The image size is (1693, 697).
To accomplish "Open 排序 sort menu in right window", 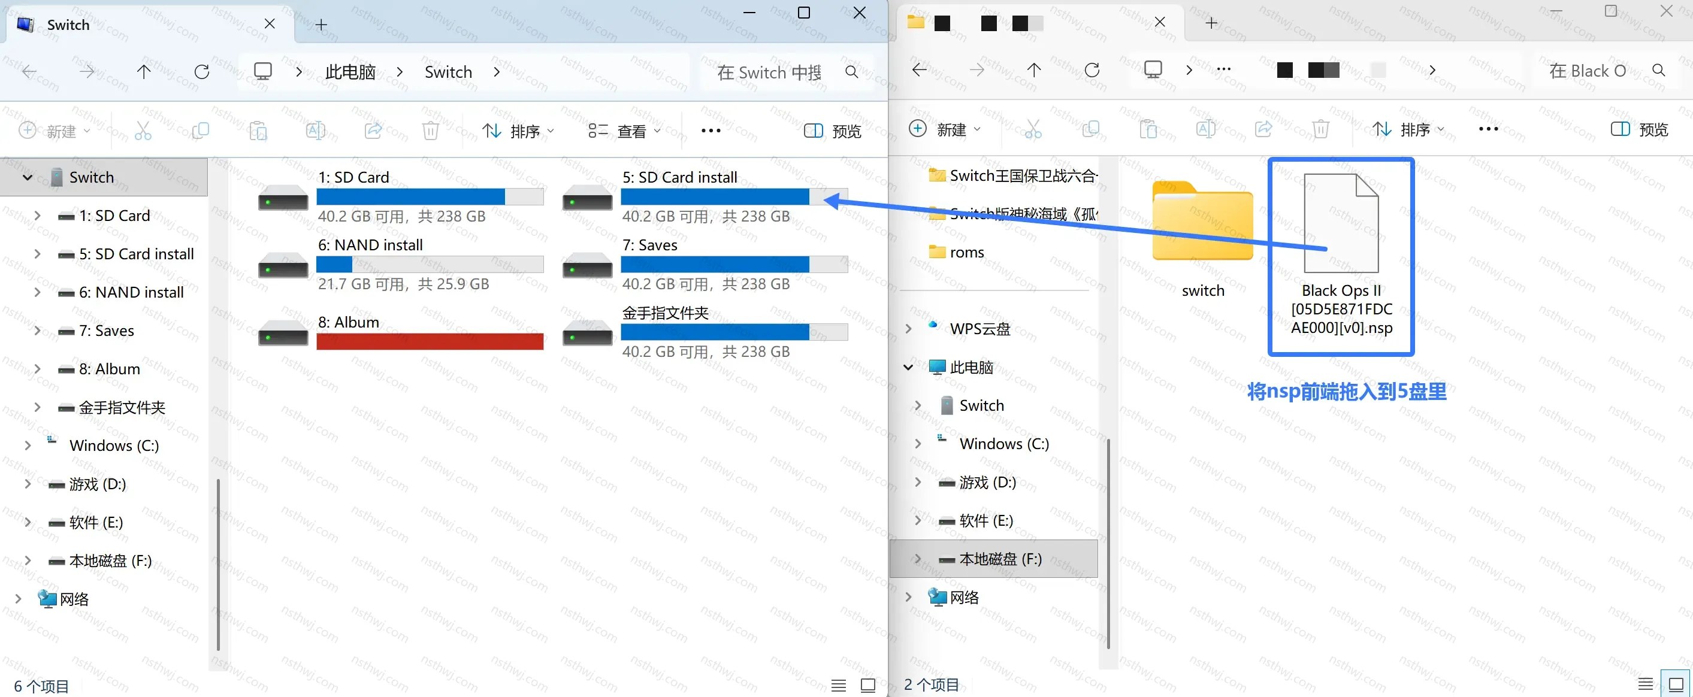I will (1408, 129).
